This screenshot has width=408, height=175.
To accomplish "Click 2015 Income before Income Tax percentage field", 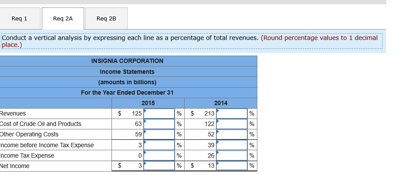I will (159, 145).
